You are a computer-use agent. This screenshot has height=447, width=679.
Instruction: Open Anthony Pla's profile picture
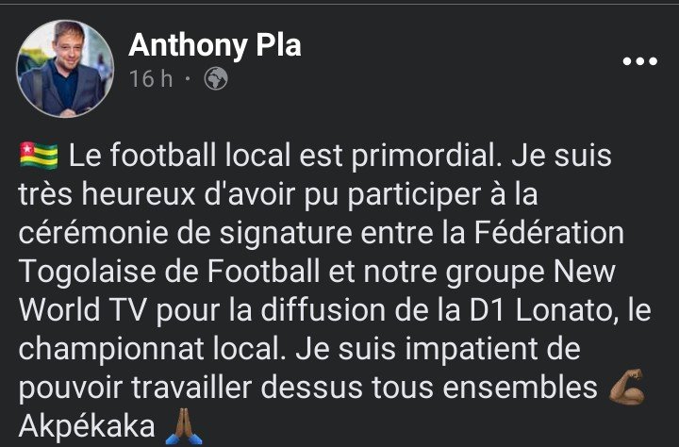tap(65, 68)
